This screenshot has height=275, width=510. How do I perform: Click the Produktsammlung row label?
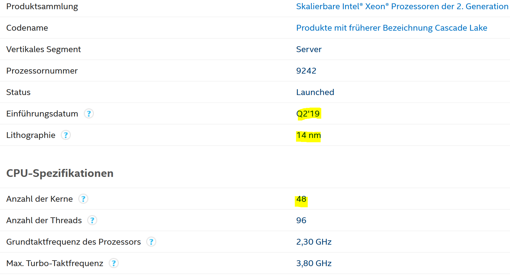tap(42, 6)
